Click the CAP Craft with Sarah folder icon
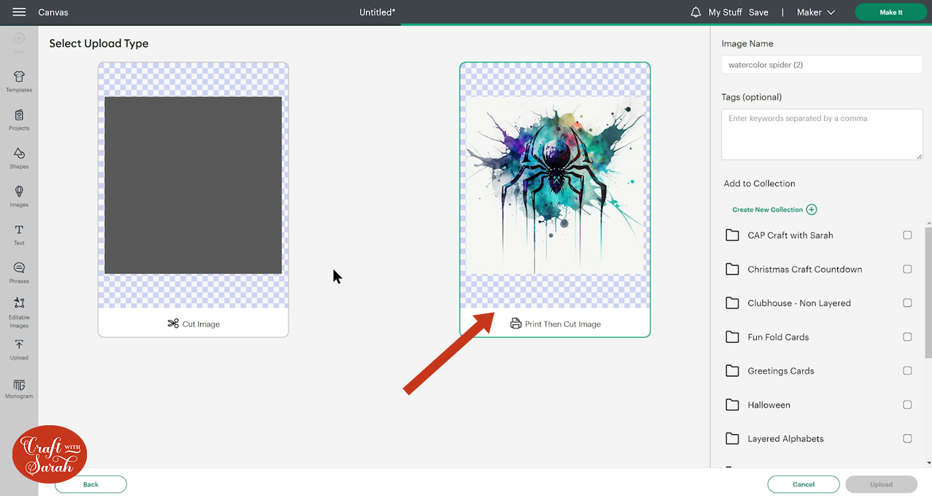 point(733,235)
